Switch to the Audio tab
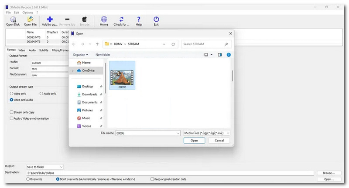 pos(32,50)
